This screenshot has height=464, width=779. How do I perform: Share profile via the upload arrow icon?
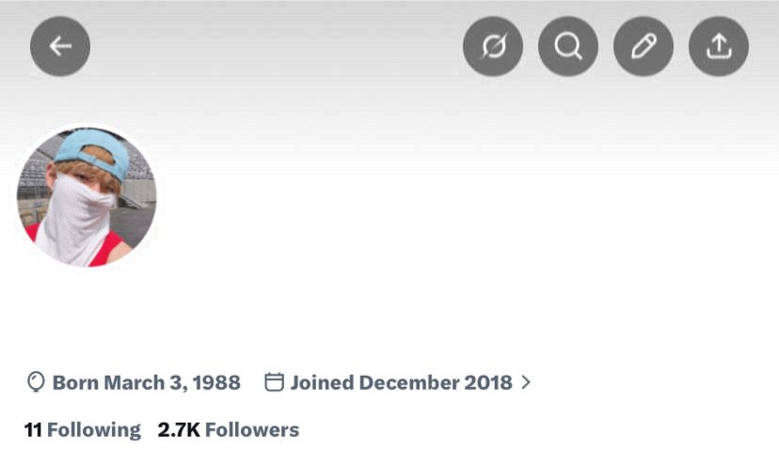[719, 46]
